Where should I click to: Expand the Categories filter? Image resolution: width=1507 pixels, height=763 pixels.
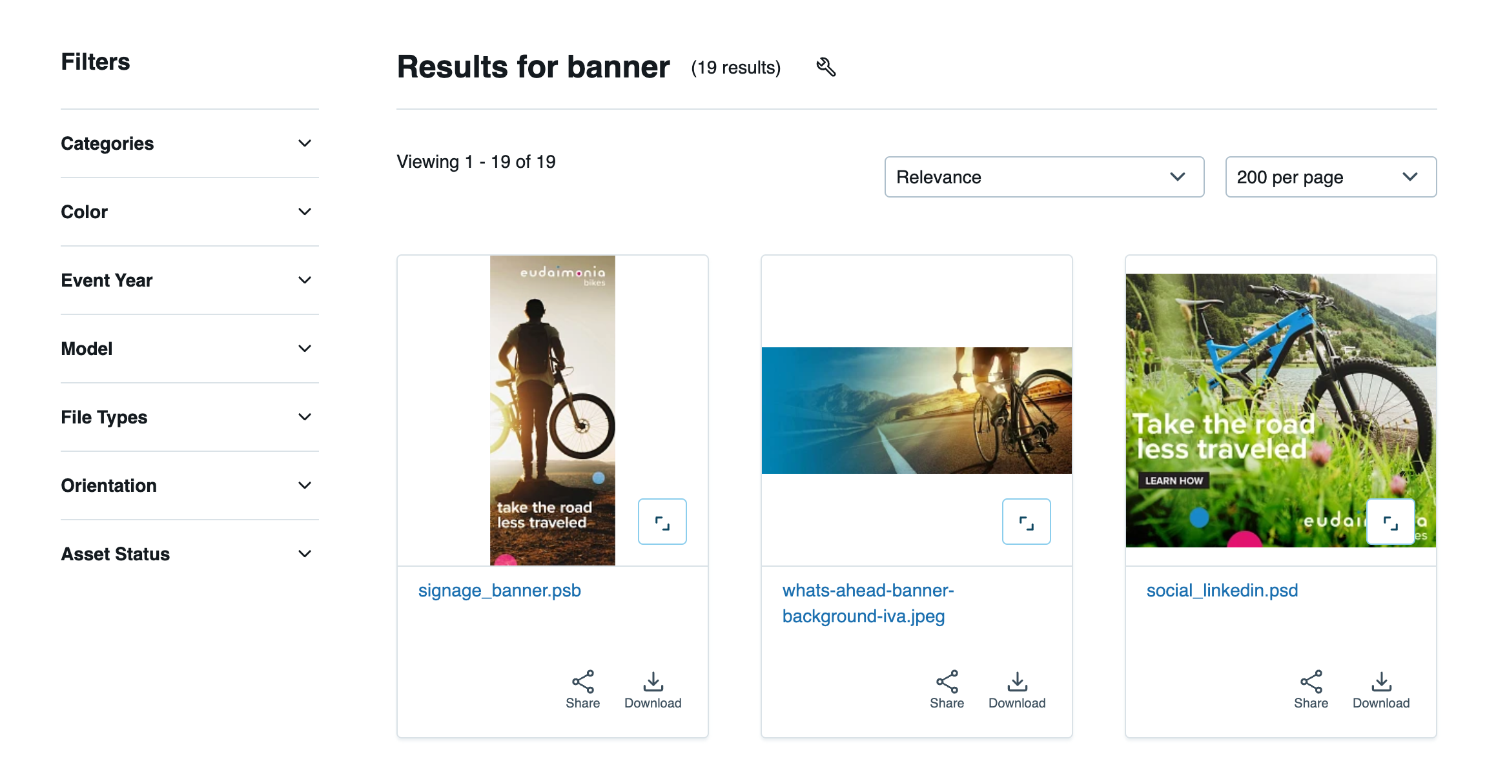coord(189,143)
